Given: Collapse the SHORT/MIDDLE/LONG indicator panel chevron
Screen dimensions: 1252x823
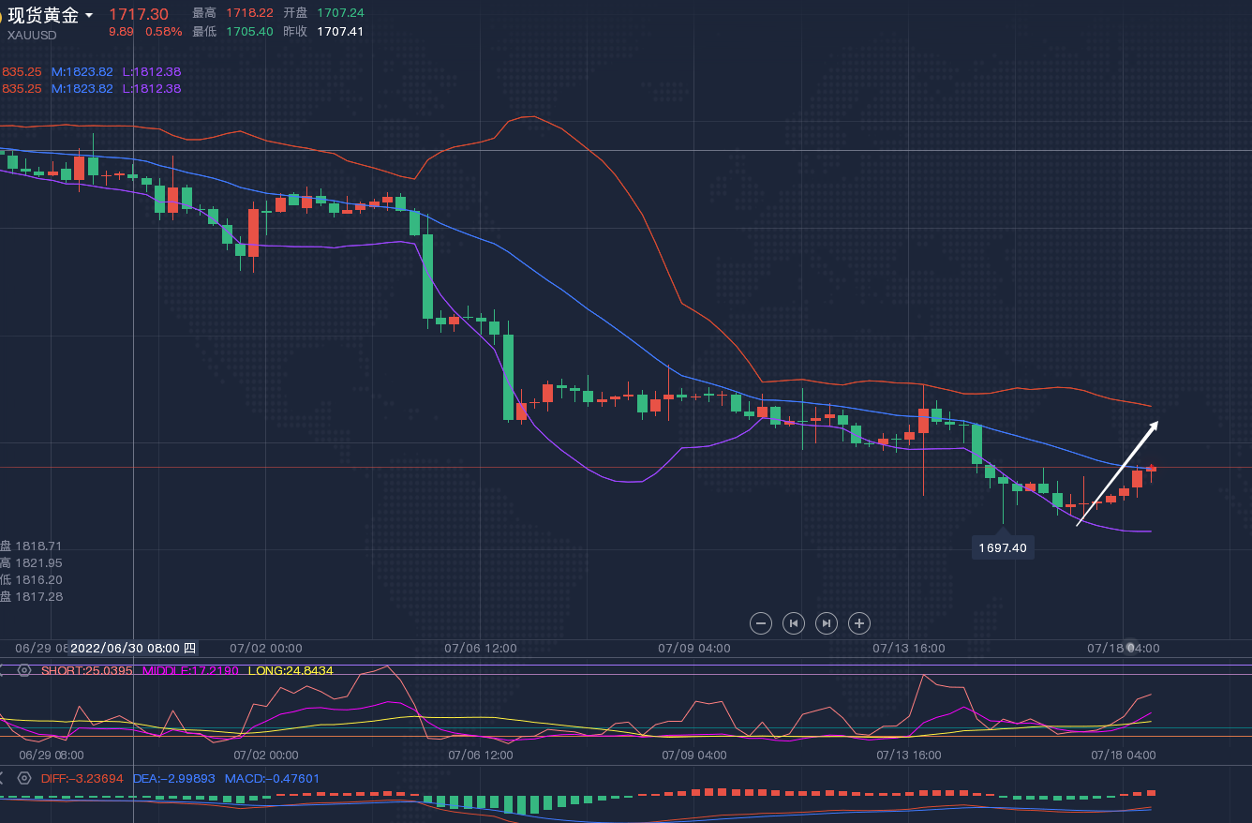Looking at the screenshot, I should (x=3, y=671).
